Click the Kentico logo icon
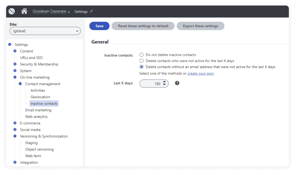Image resolution: width=295 pixels, height=173 pixels. pos(12,11)
